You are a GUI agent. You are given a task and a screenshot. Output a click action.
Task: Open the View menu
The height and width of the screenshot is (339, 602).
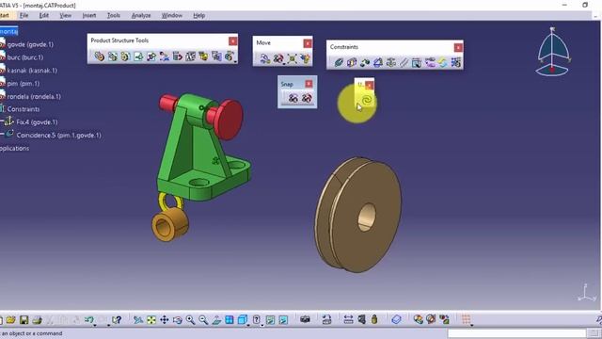(x=65, y=15)
